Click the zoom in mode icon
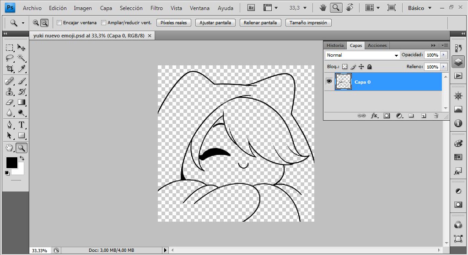 [36, 23]
